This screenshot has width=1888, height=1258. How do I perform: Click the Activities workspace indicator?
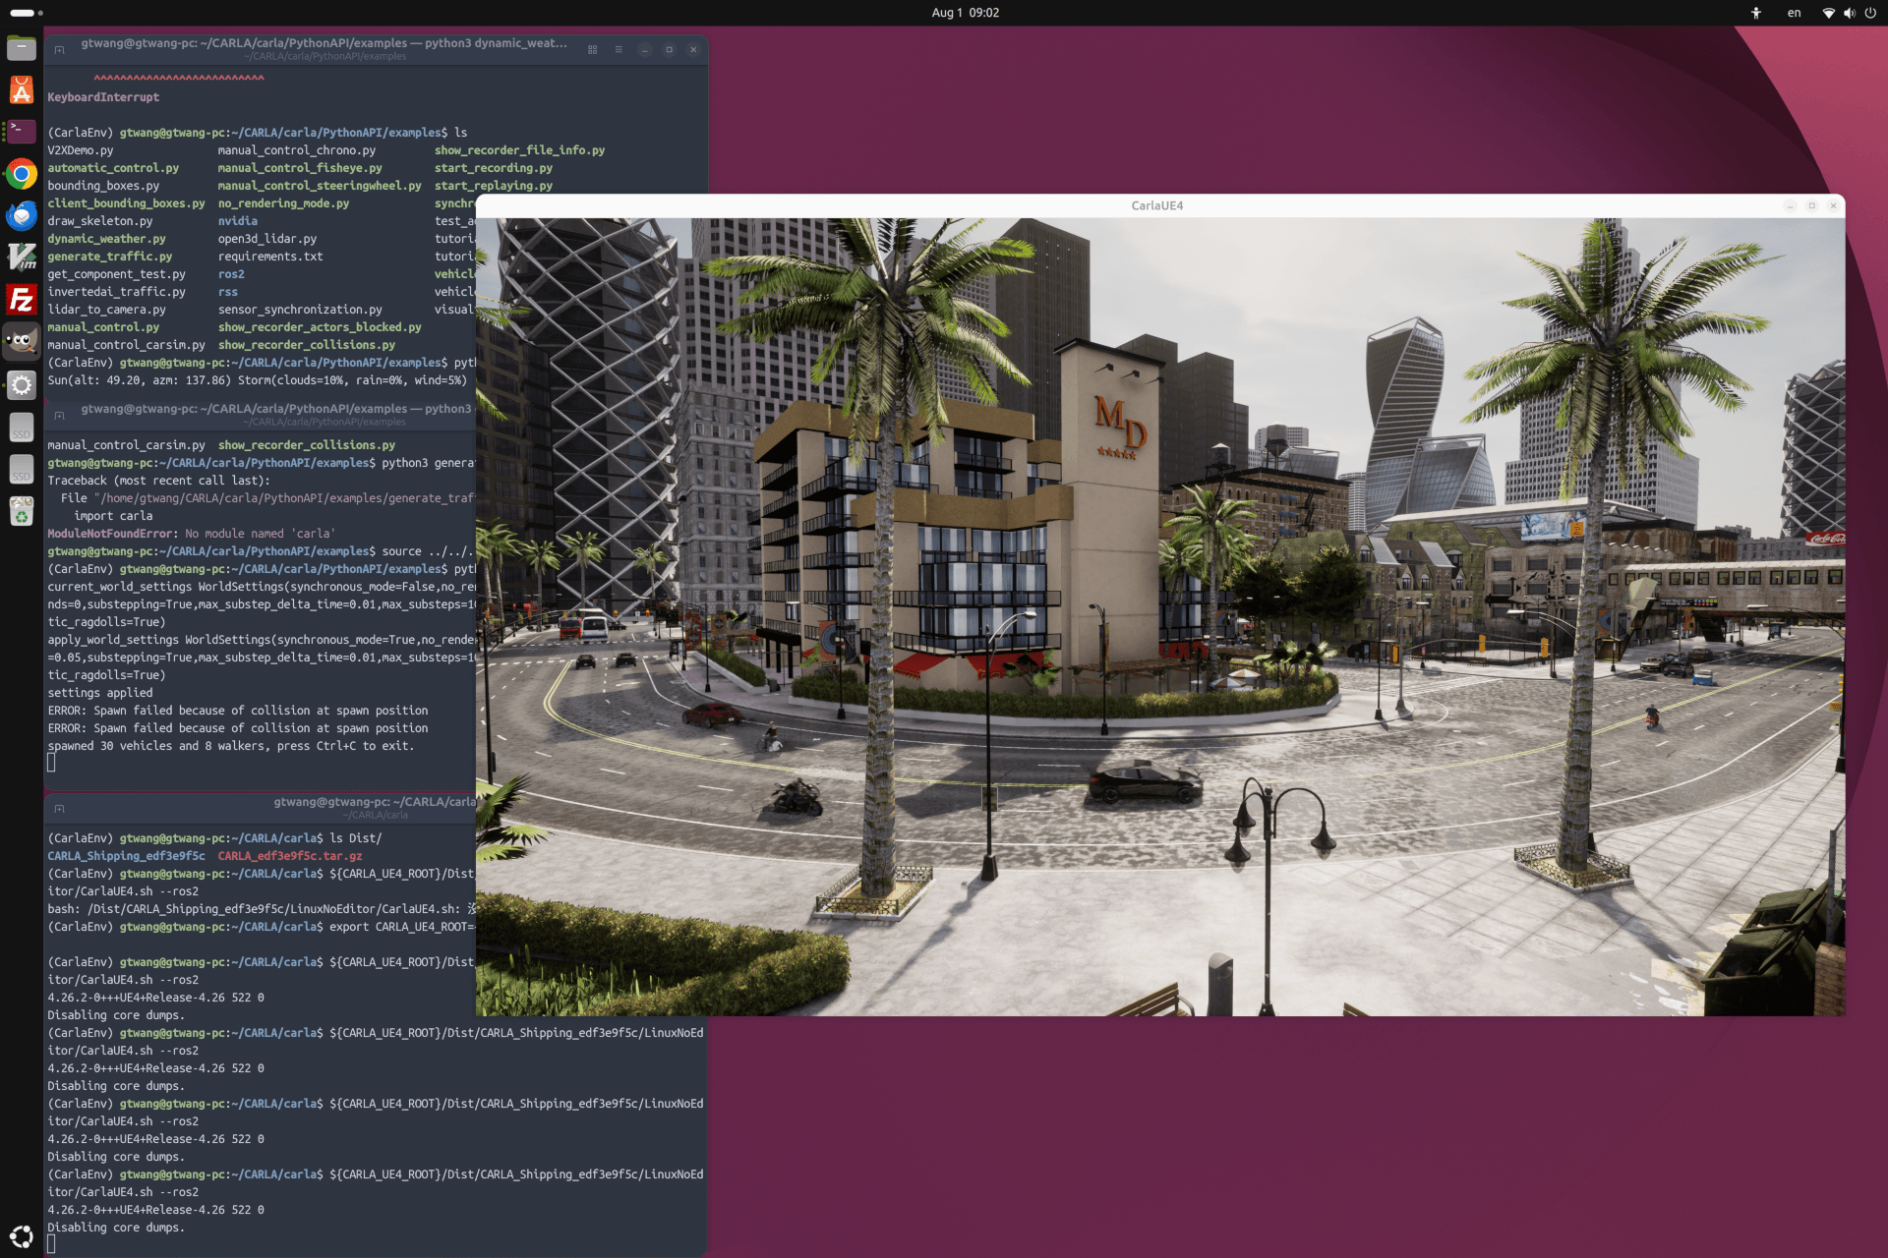click(27, 13)
